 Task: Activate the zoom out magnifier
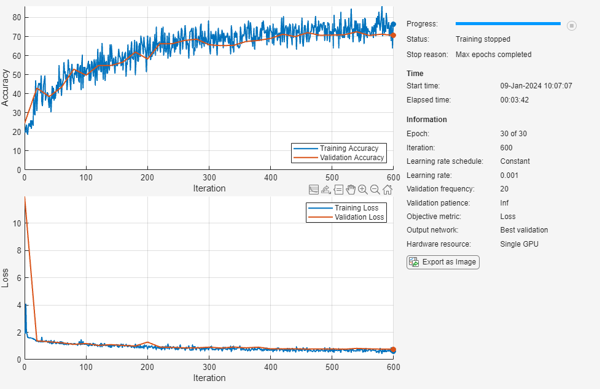(x=375, y=190)
